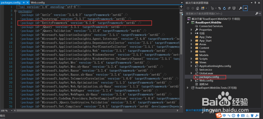
Task: Open the editor zoom 100 % dropdown
Action: coord(12,110)
